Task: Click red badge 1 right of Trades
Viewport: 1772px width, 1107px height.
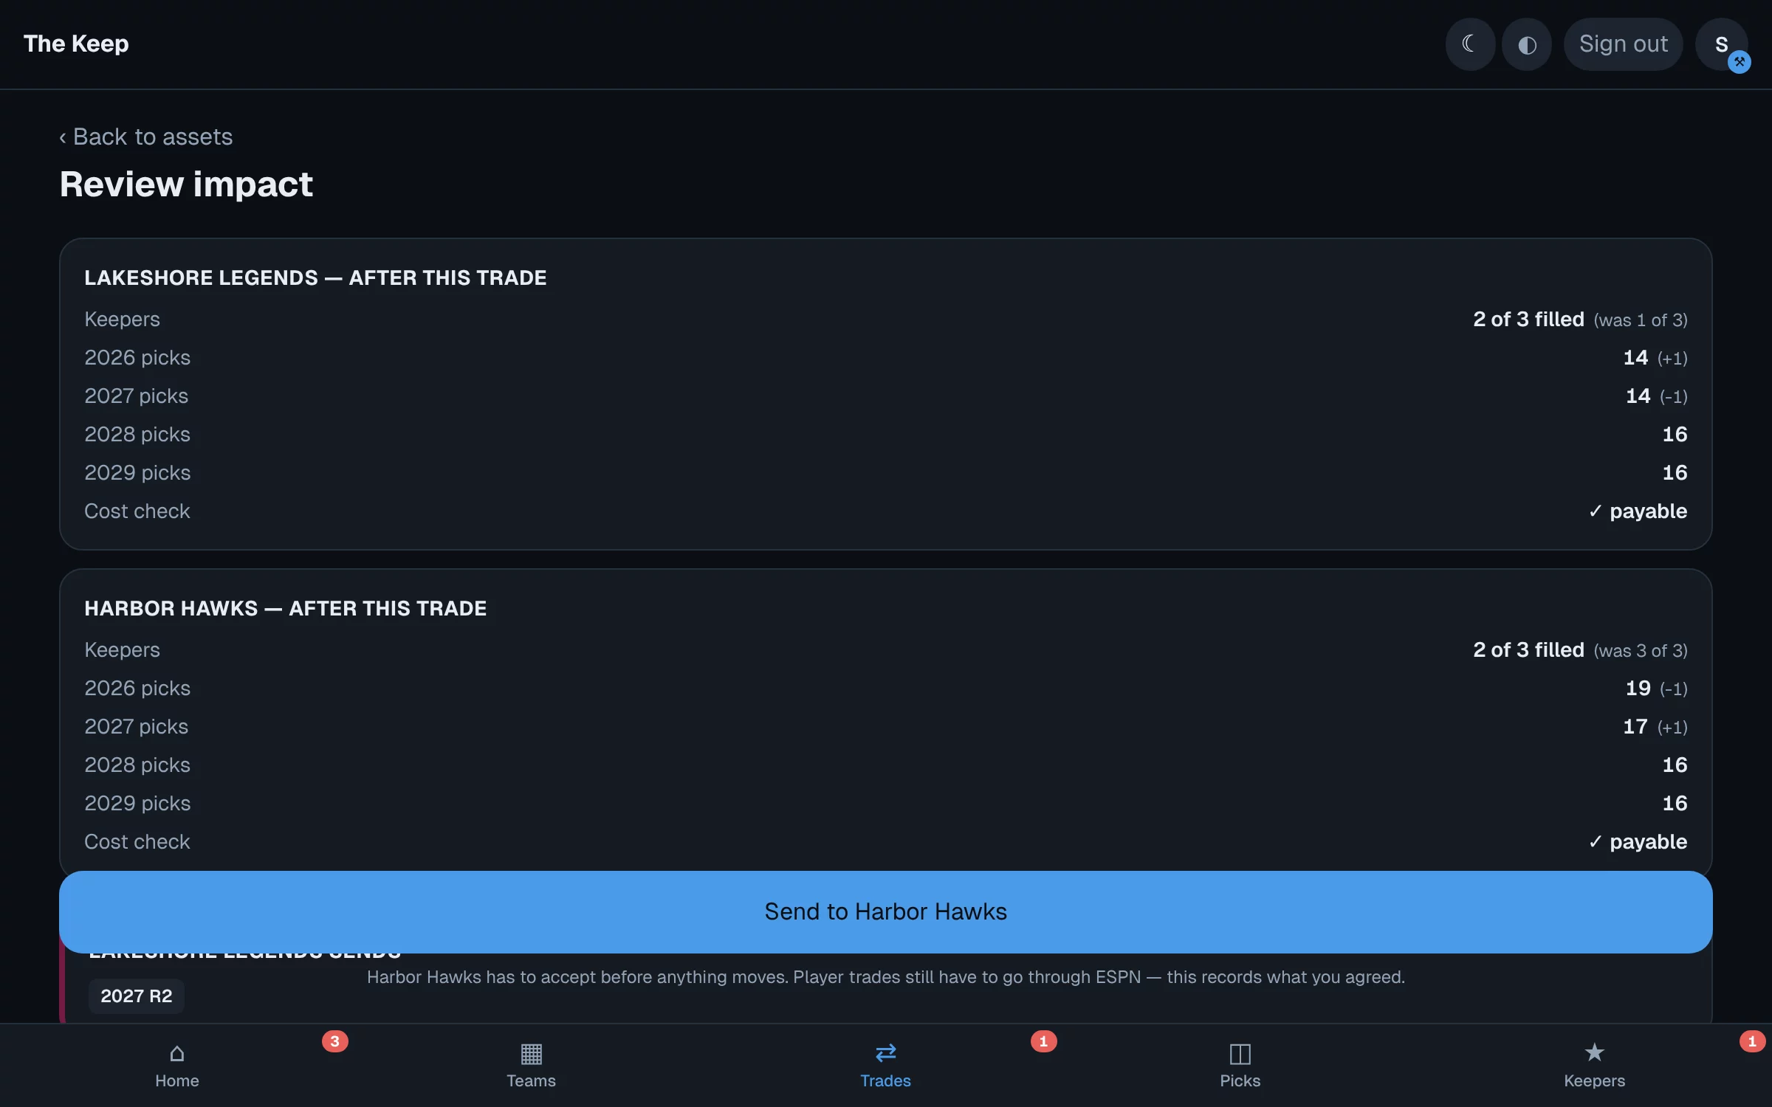Action: [x=1043, y=1041]
